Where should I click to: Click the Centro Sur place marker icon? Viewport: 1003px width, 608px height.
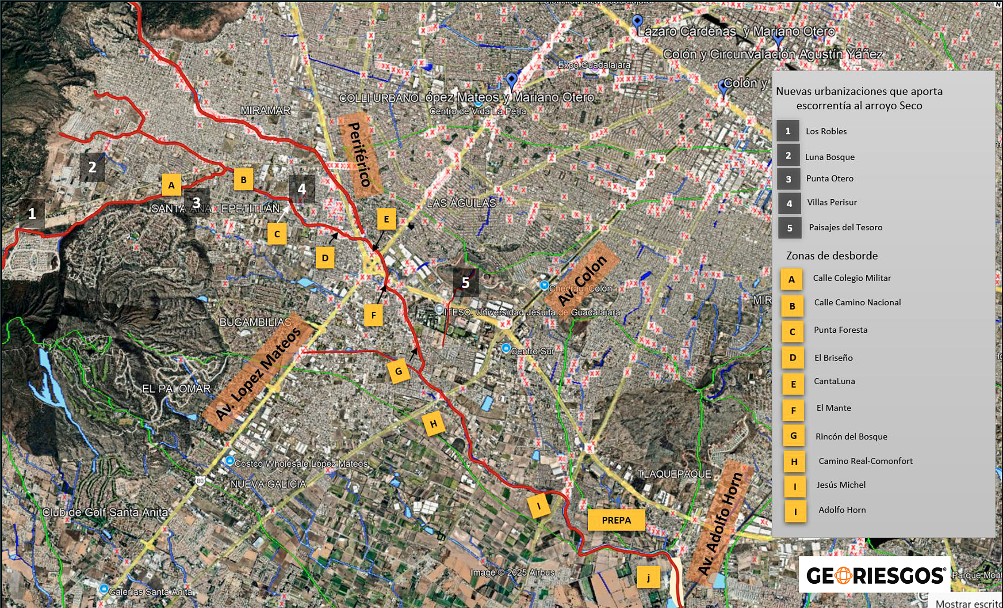(506, 349)
